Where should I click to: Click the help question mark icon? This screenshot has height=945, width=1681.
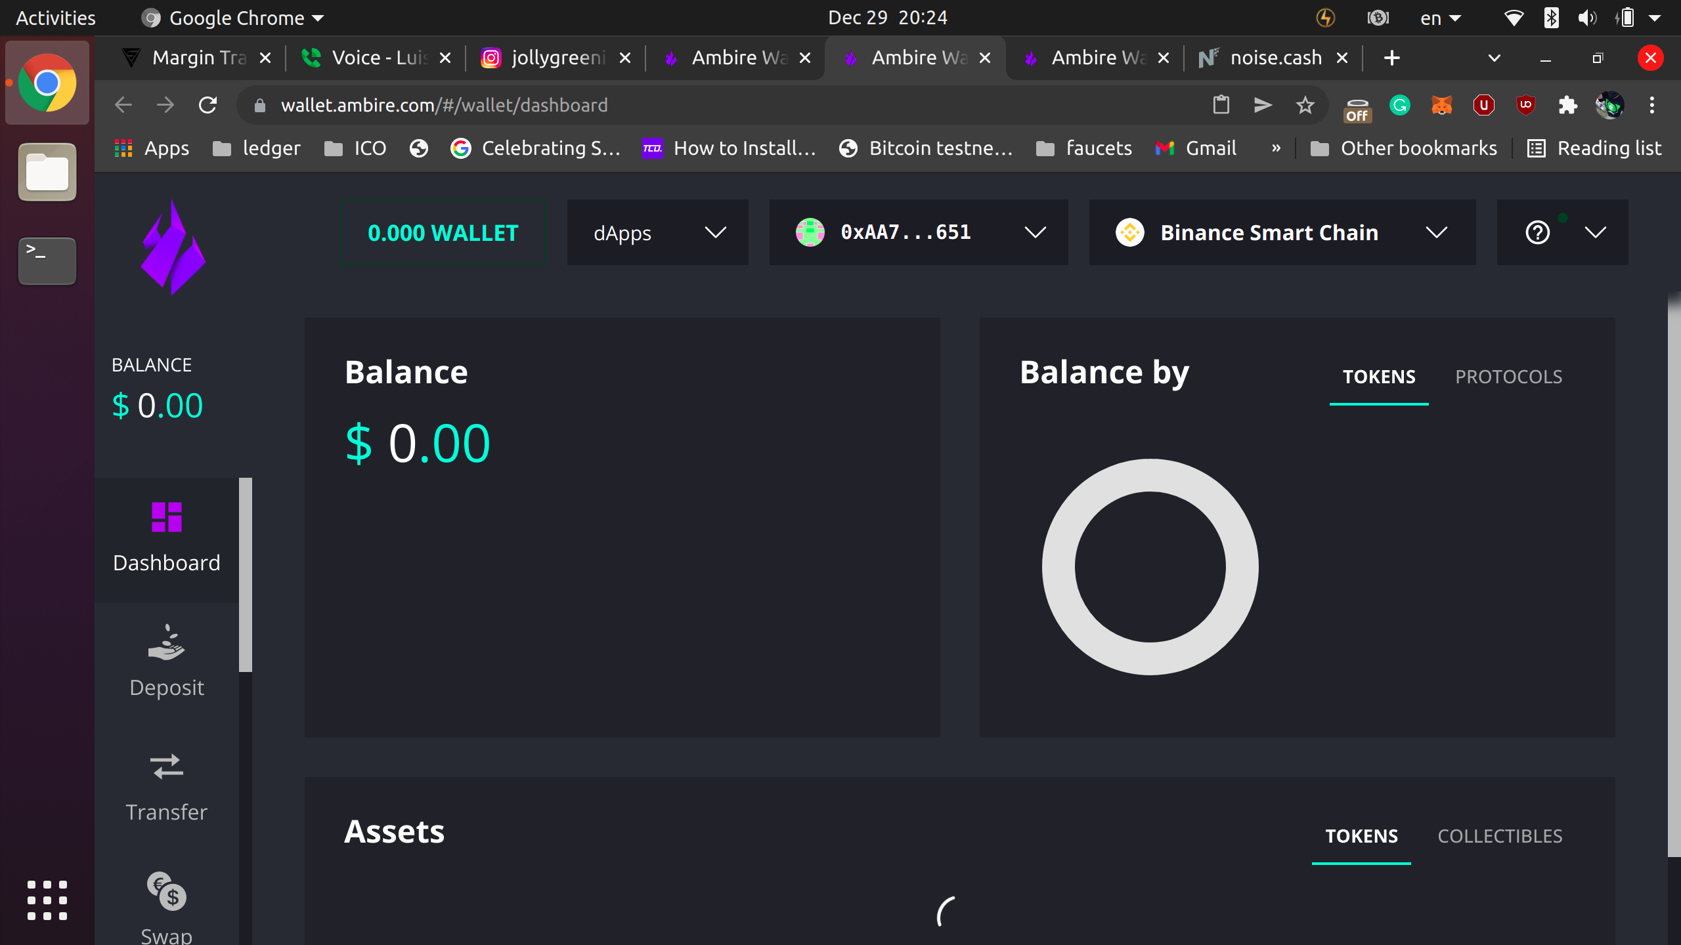coord(1537,232)
